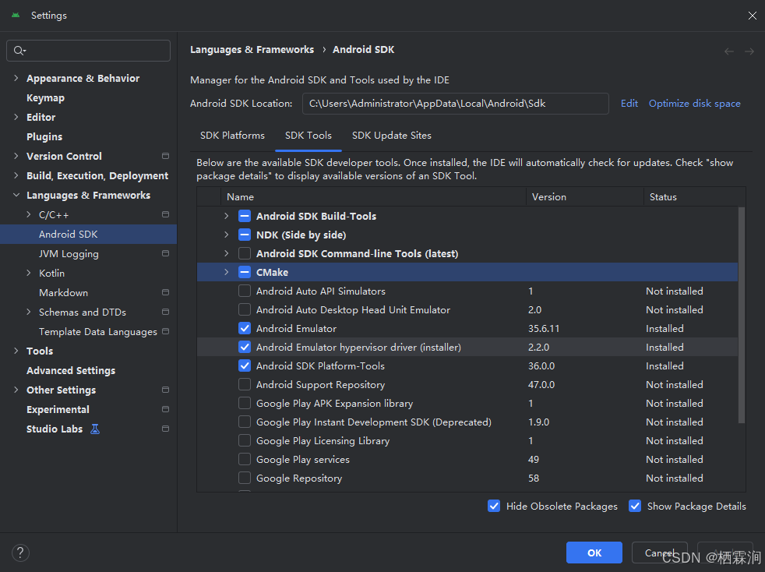Select Android SDK in the sidebar
765x572 pixels.
[x=88, y=235]
